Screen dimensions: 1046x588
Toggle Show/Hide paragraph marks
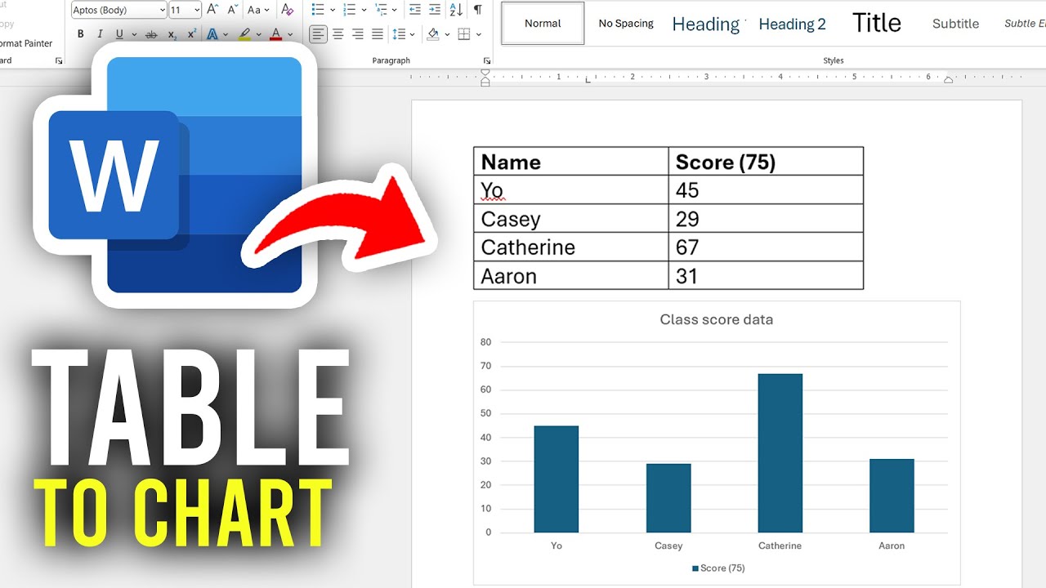click(477, 10)
